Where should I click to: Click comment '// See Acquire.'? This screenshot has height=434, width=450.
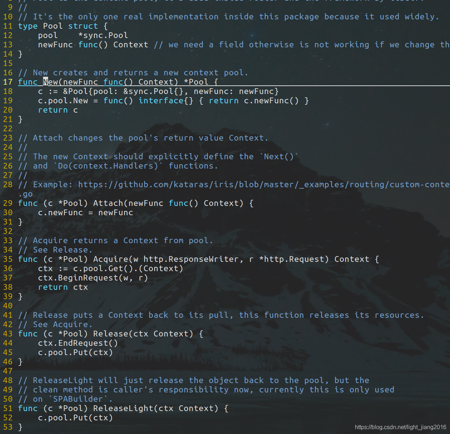point(55,324)
